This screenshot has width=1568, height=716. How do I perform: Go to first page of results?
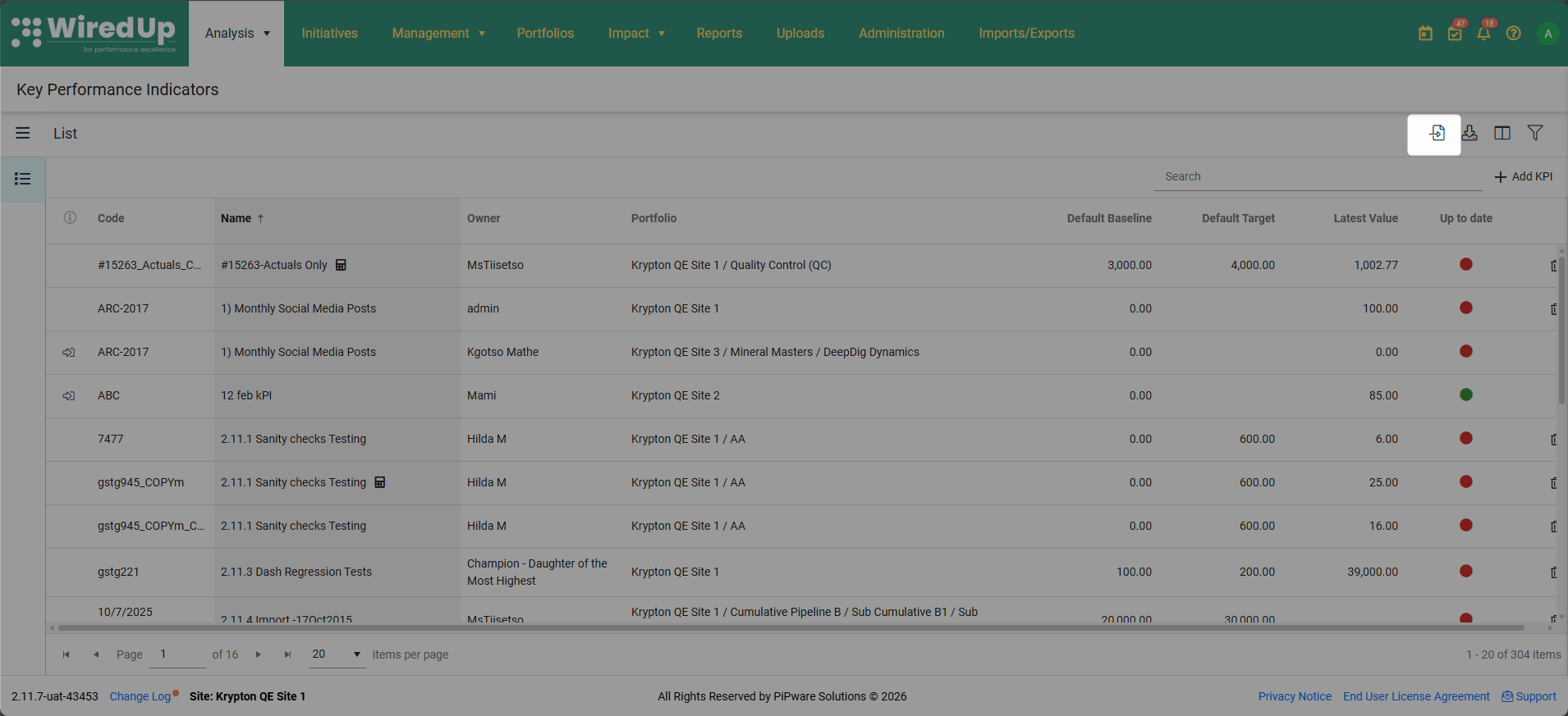point(66,654)
